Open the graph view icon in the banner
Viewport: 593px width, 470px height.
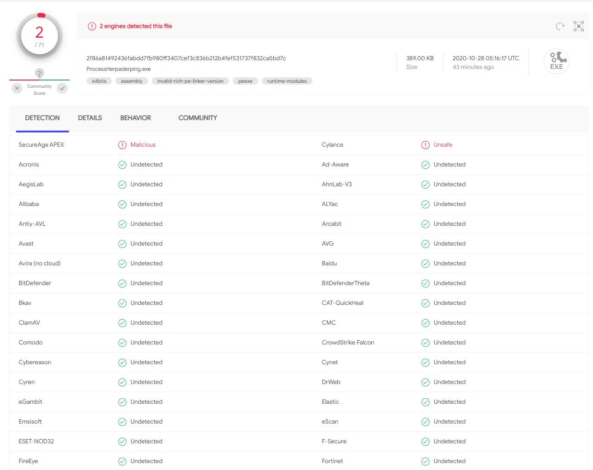tap(579, 26)
